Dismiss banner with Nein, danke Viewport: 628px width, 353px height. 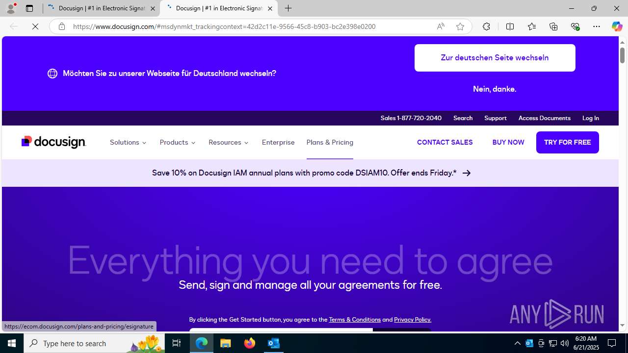pyautogui.click(x=495, y=89)
